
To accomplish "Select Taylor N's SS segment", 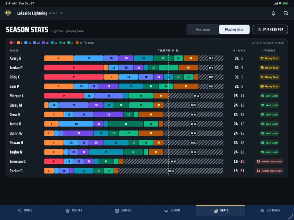I will pos(106,152).
